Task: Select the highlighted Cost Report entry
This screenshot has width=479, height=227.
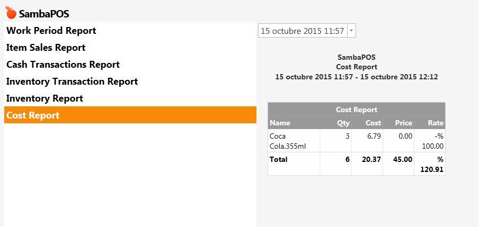Action: pyautogui.click(x=130, y=115)
